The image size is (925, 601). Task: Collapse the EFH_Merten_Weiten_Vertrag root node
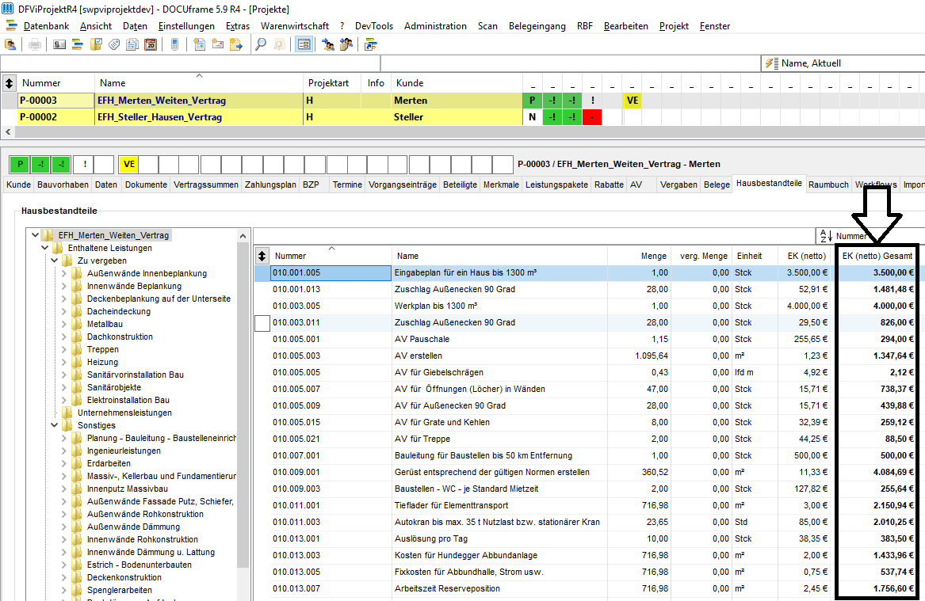36,235
